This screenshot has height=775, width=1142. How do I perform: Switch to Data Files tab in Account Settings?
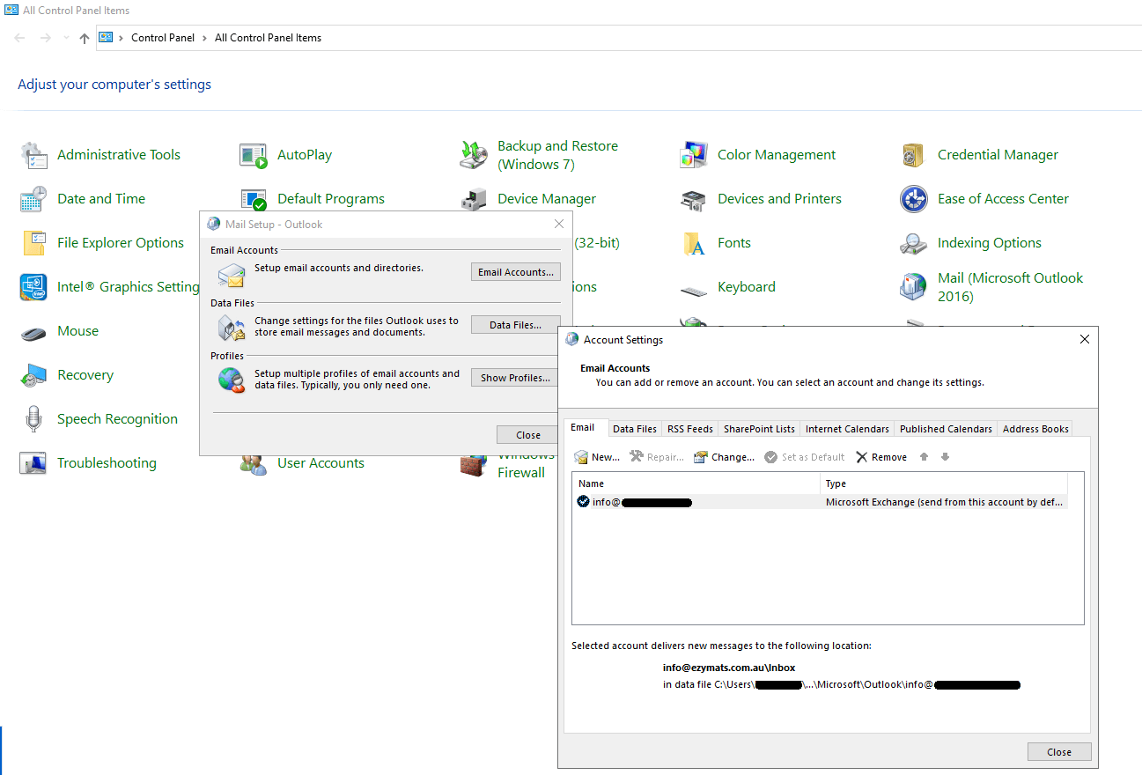635,429
